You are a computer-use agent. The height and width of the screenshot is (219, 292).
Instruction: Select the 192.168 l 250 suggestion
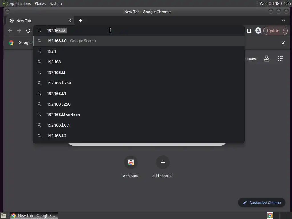click(x=139, y=104)
